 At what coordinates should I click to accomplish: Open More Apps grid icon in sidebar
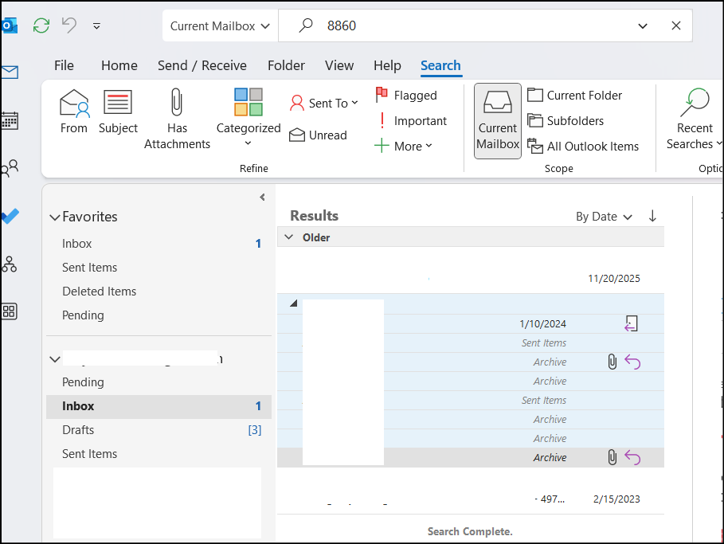[x=10, y=311]
